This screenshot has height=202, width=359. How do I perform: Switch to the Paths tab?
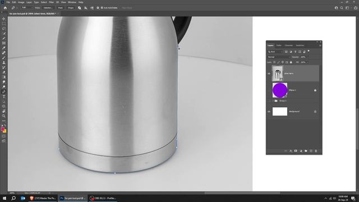point(279,45)
